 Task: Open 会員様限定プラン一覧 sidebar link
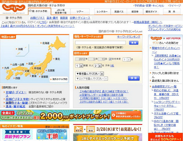tap(164, 86)
